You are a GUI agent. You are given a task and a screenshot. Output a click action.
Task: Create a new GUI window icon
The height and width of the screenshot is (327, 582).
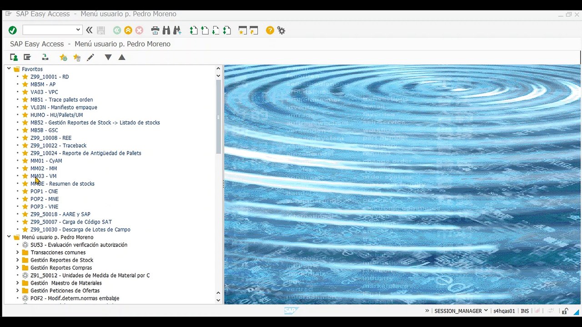pos(243,30)
